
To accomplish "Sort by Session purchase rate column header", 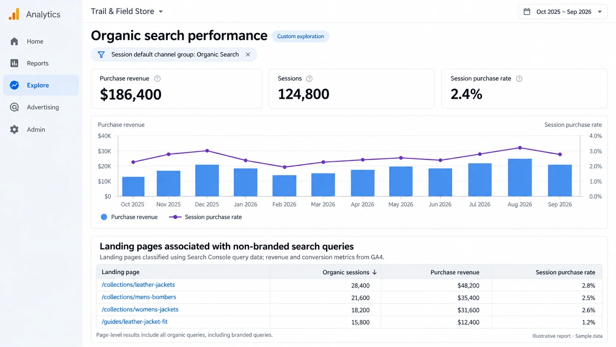I will [x=565, y=272].
